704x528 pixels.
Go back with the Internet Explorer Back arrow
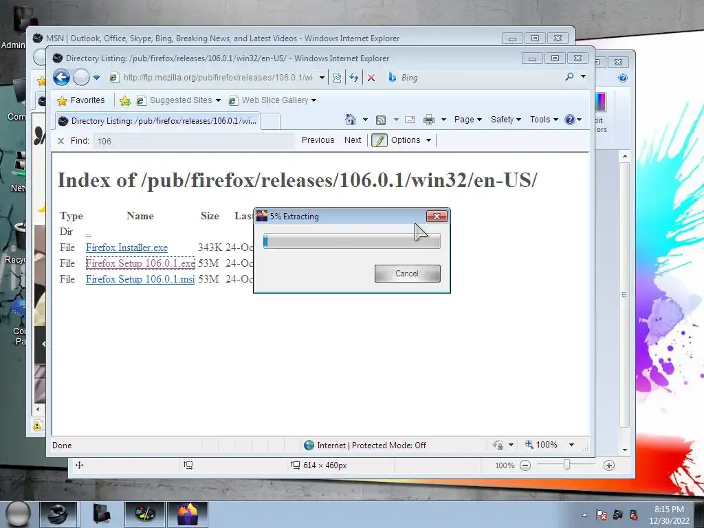(x=61, y=77)
